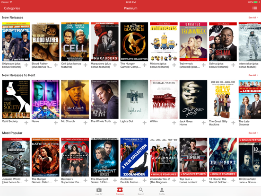This screenshot has width=261, height=196.
Task: Open the Lights Out poster
Action: point(134,99)
